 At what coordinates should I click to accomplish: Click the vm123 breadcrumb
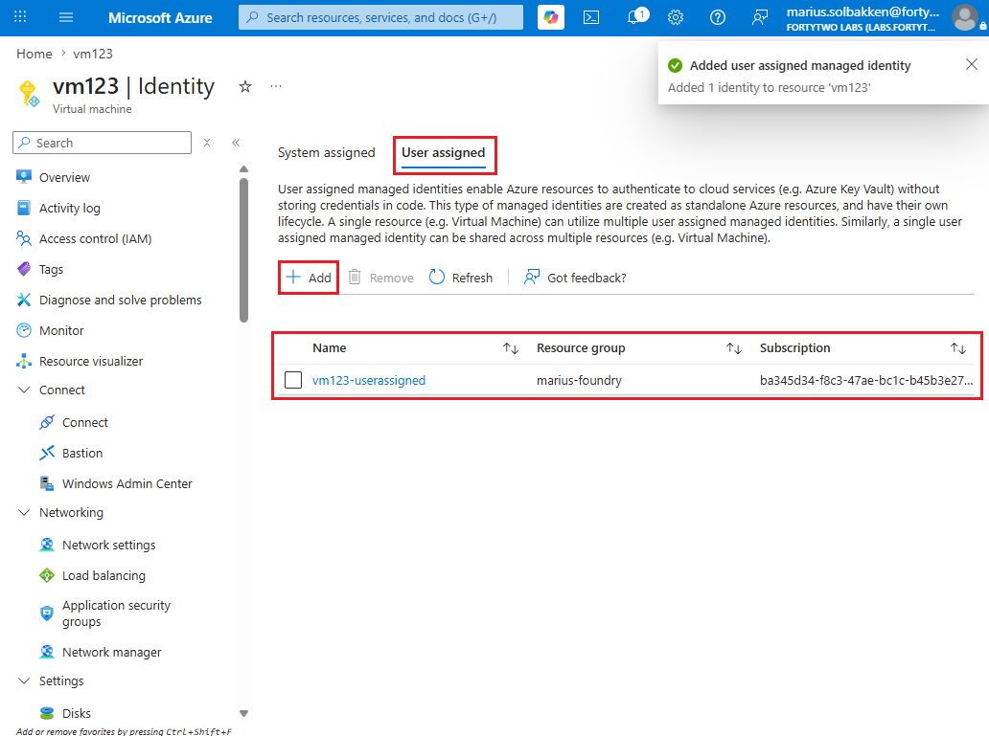(93, 54)
